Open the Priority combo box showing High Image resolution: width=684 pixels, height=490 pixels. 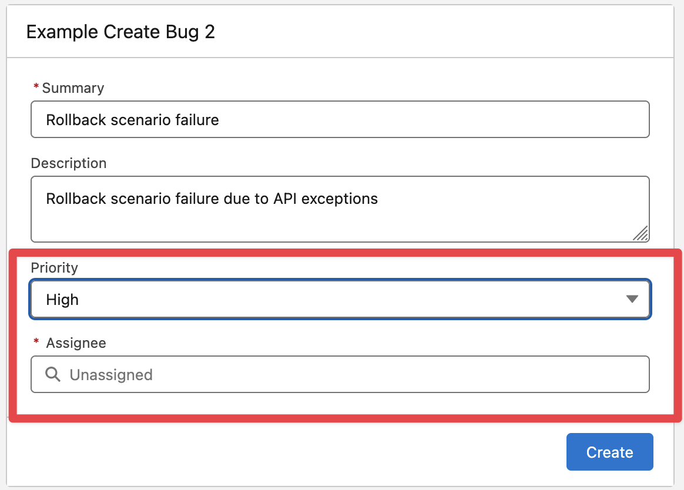point(329,299)
